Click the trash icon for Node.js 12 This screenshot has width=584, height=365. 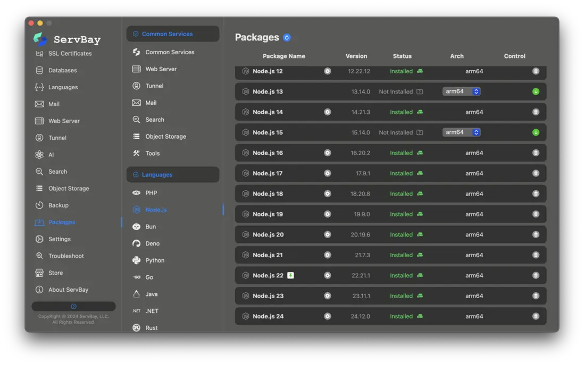click(536, 71)
